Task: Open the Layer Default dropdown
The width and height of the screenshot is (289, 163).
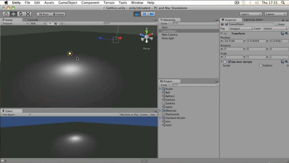Action: pos(275,29)
